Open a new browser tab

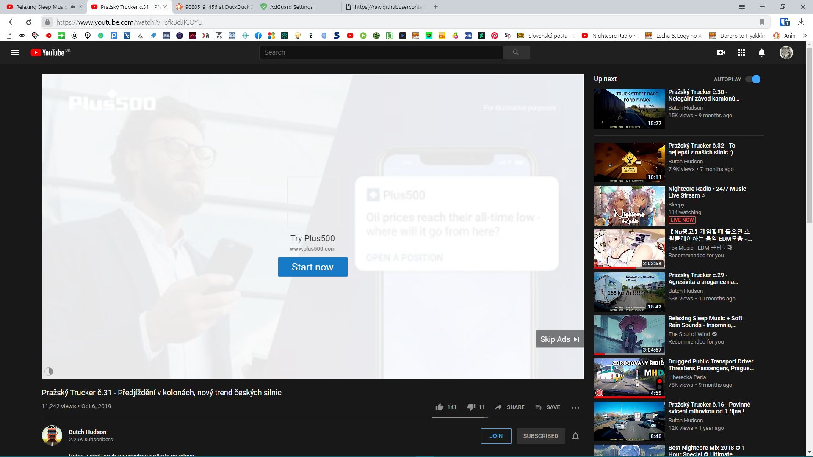coord(436,7)
